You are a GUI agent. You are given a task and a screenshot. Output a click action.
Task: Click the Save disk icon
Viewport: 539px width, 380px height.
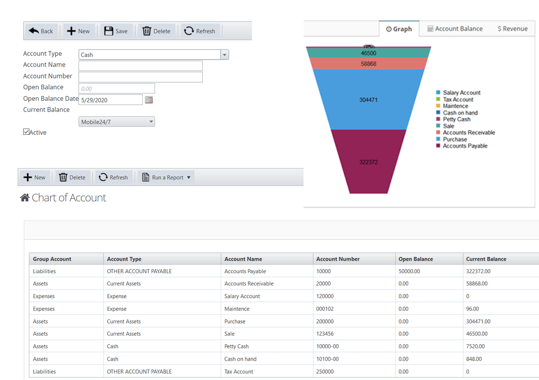pos(109,30)
